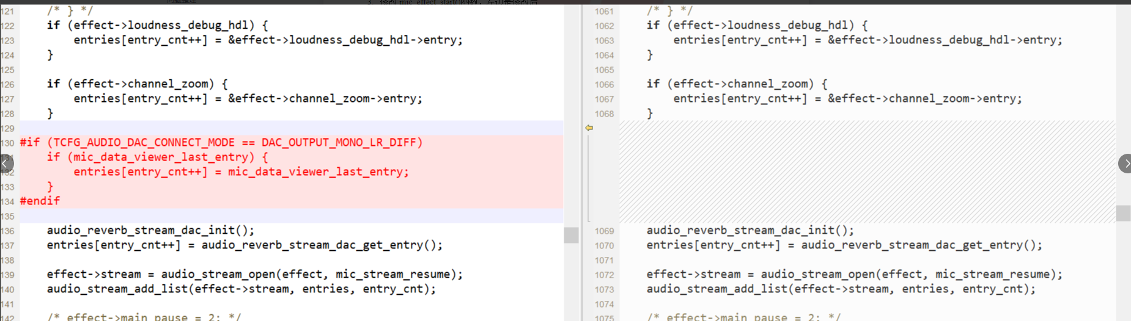The height and width of the screenshot is (321, 1131).
Task: Click main_pause comment on line 1075
Action: pos(744,317)
